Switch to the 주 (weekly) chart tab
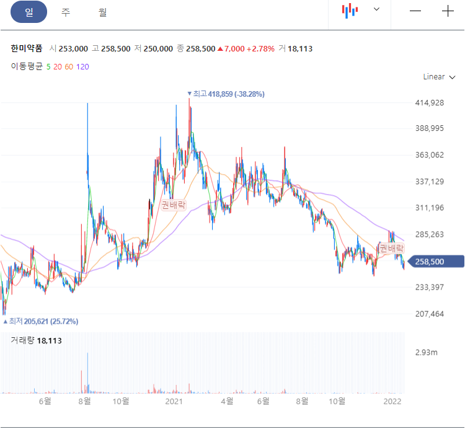The image size is (465, 429). [66, 12]
